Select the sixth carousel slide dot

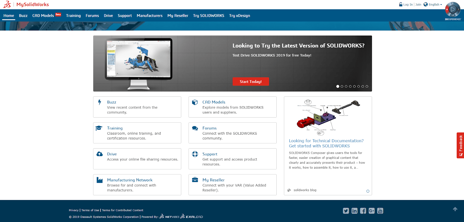pos(358,86)
